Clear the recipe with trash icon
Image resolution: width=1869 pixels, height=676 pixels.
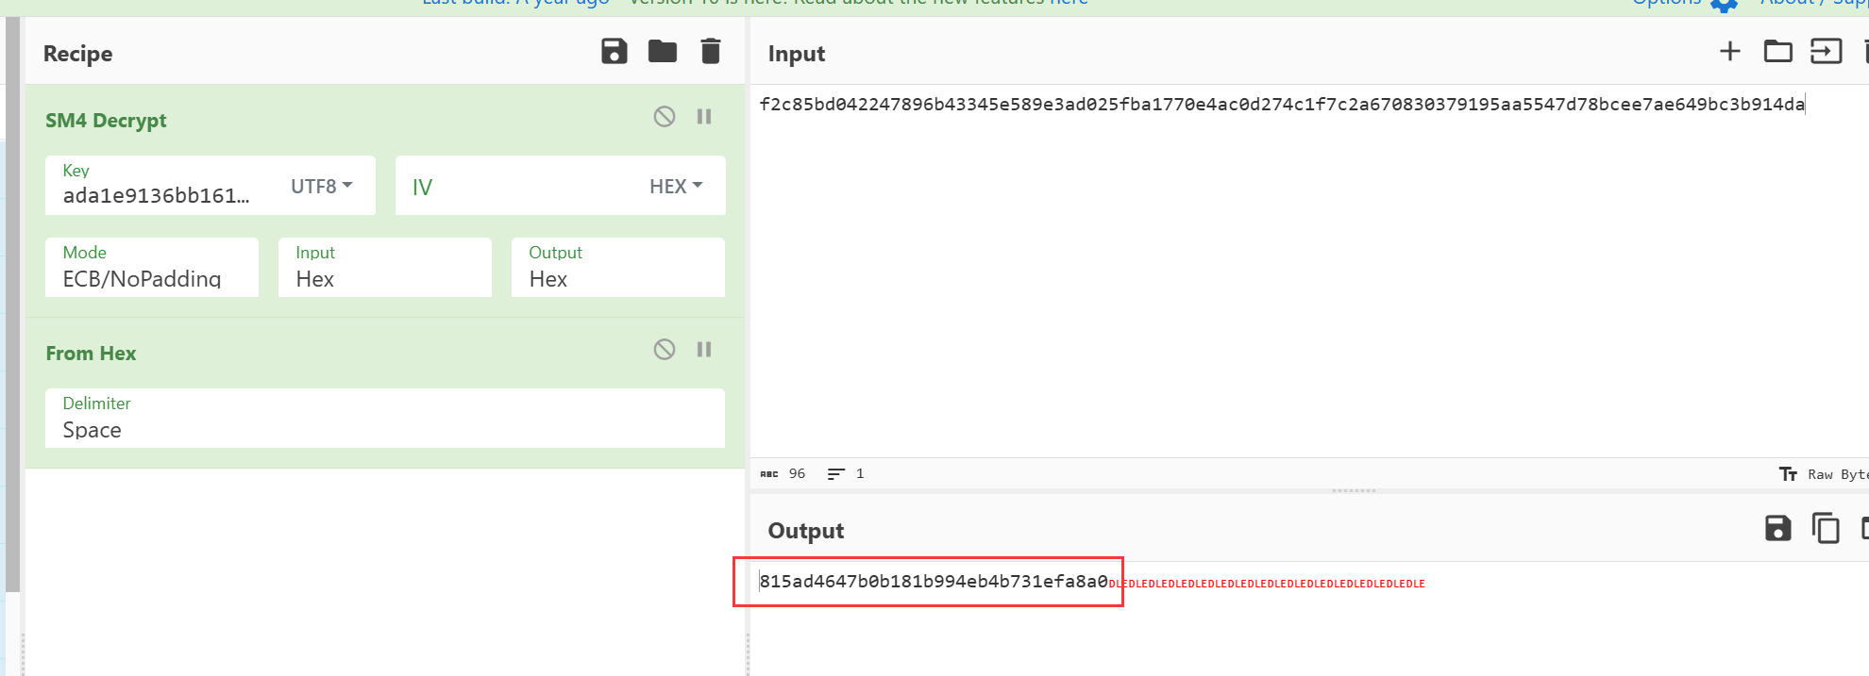tap(711, 51)
